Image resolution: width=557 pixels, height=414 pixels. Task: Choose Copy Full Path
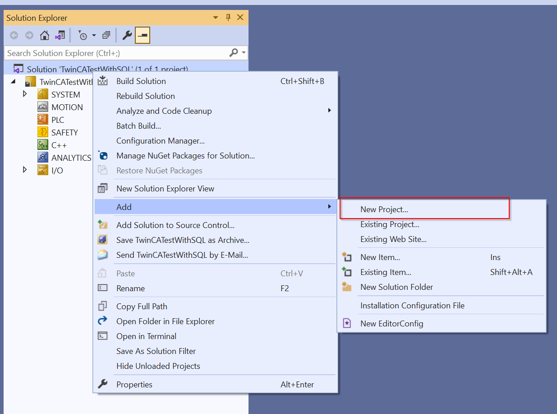pyautogui.click(x=215, y=307)
